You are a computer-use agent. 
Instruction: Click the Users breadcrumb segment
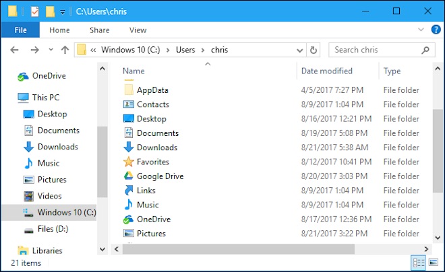(185, 50)
